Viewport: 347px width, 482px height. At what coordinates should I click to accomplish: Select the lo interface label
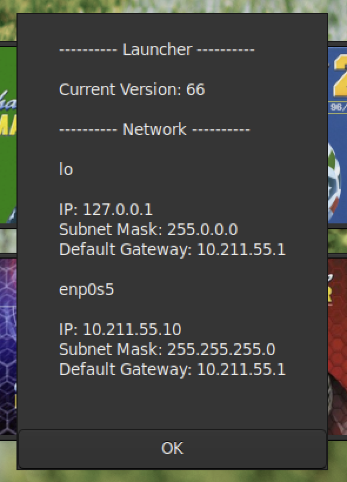click(66, 169)
